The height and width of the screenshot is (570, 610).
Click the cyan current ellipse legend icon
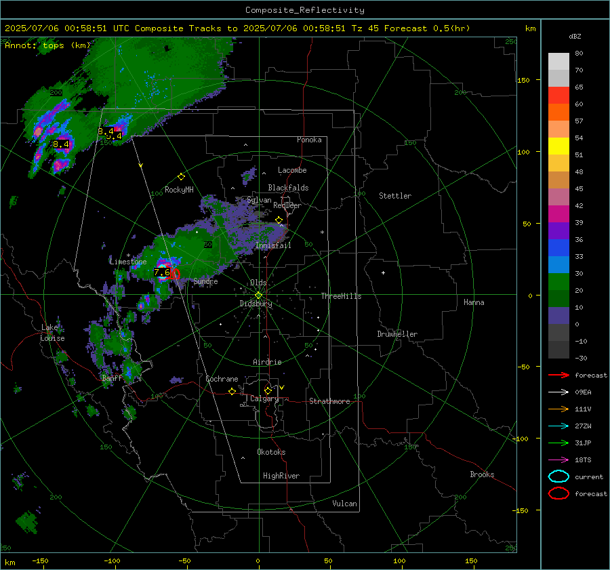(558, 476)
